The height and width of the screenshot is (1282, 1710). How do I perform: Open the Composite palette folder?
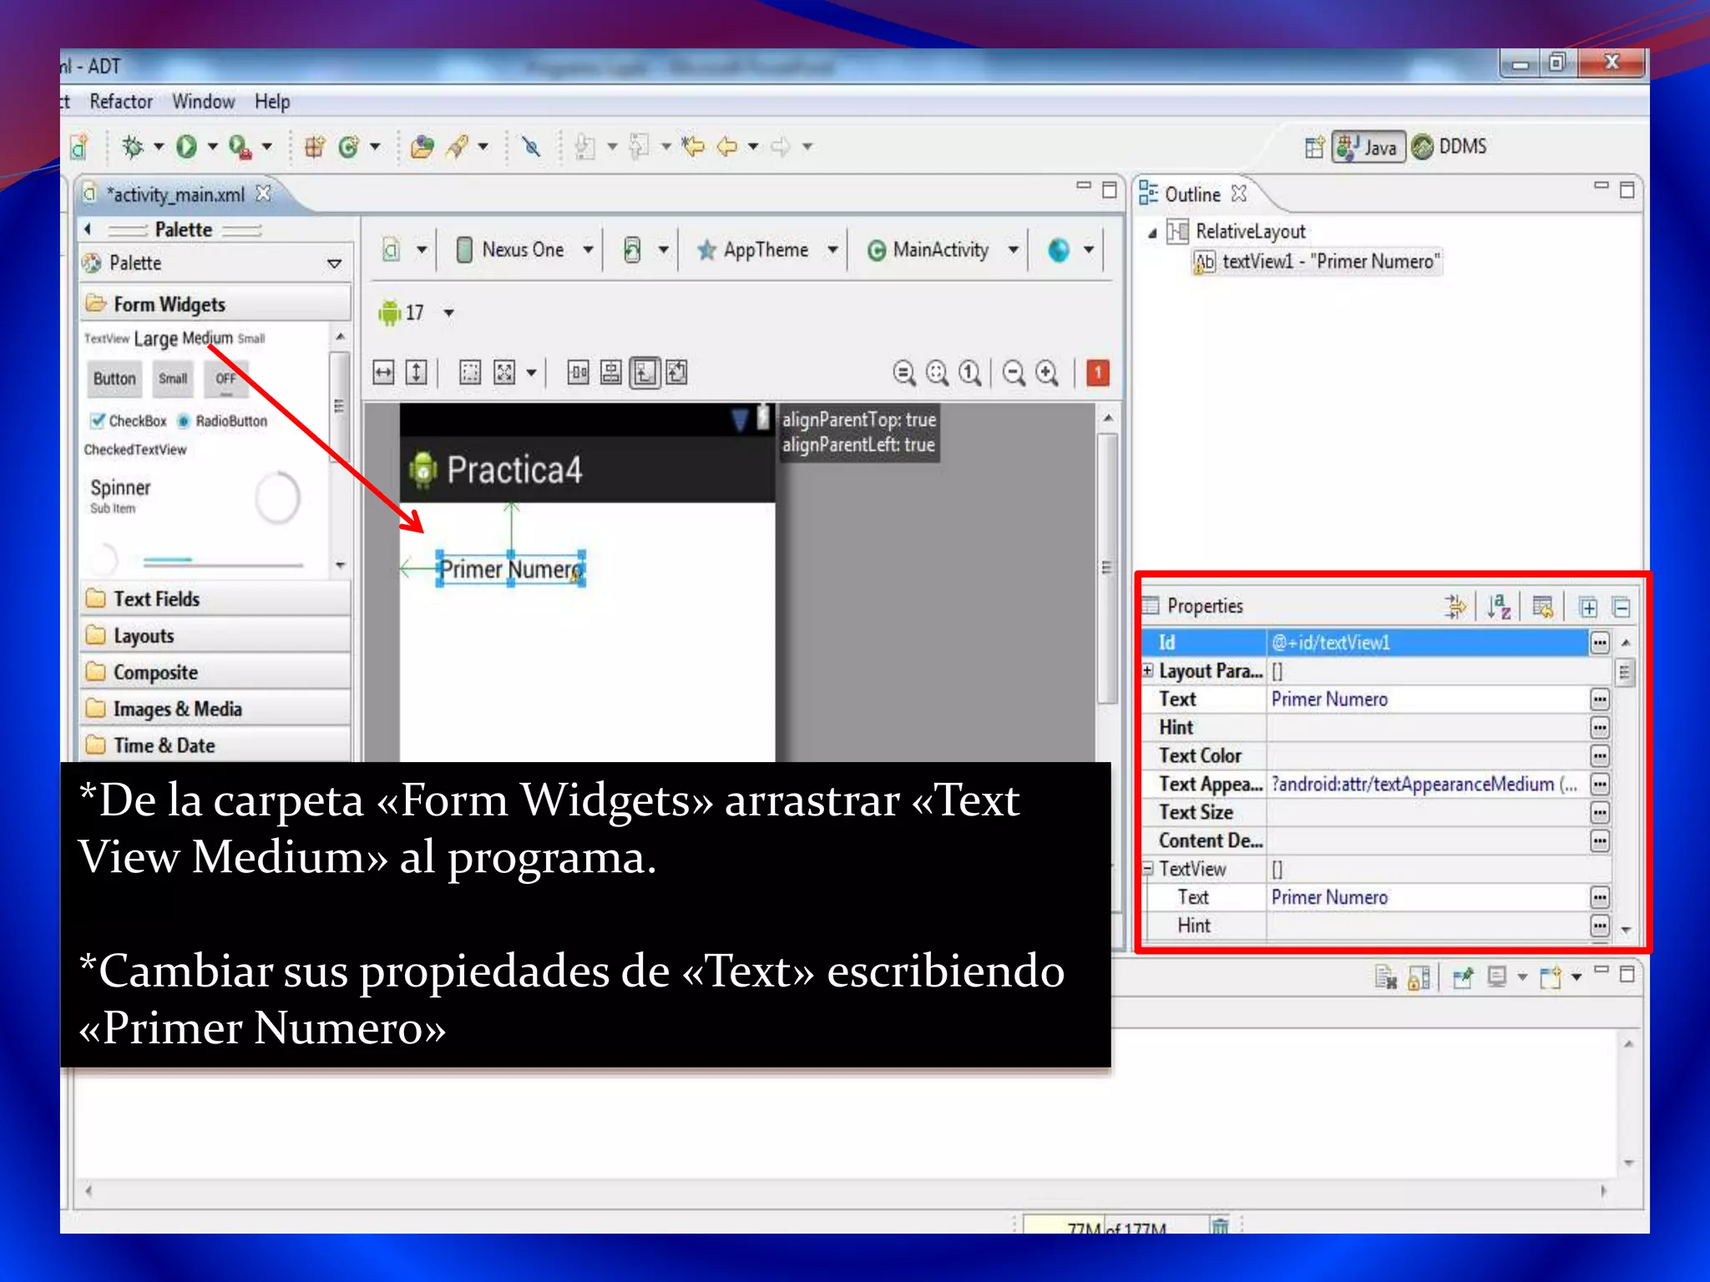click(215, 673)
